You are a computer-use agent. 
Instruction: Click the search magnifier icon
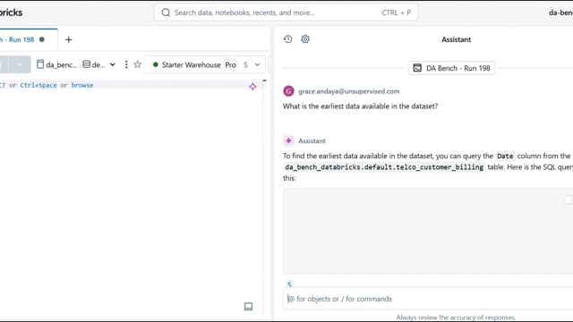(166, 13)
